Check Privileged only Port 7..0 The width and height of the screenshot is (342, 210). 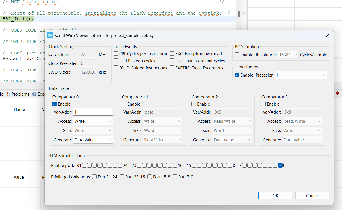tap(175, 176)
